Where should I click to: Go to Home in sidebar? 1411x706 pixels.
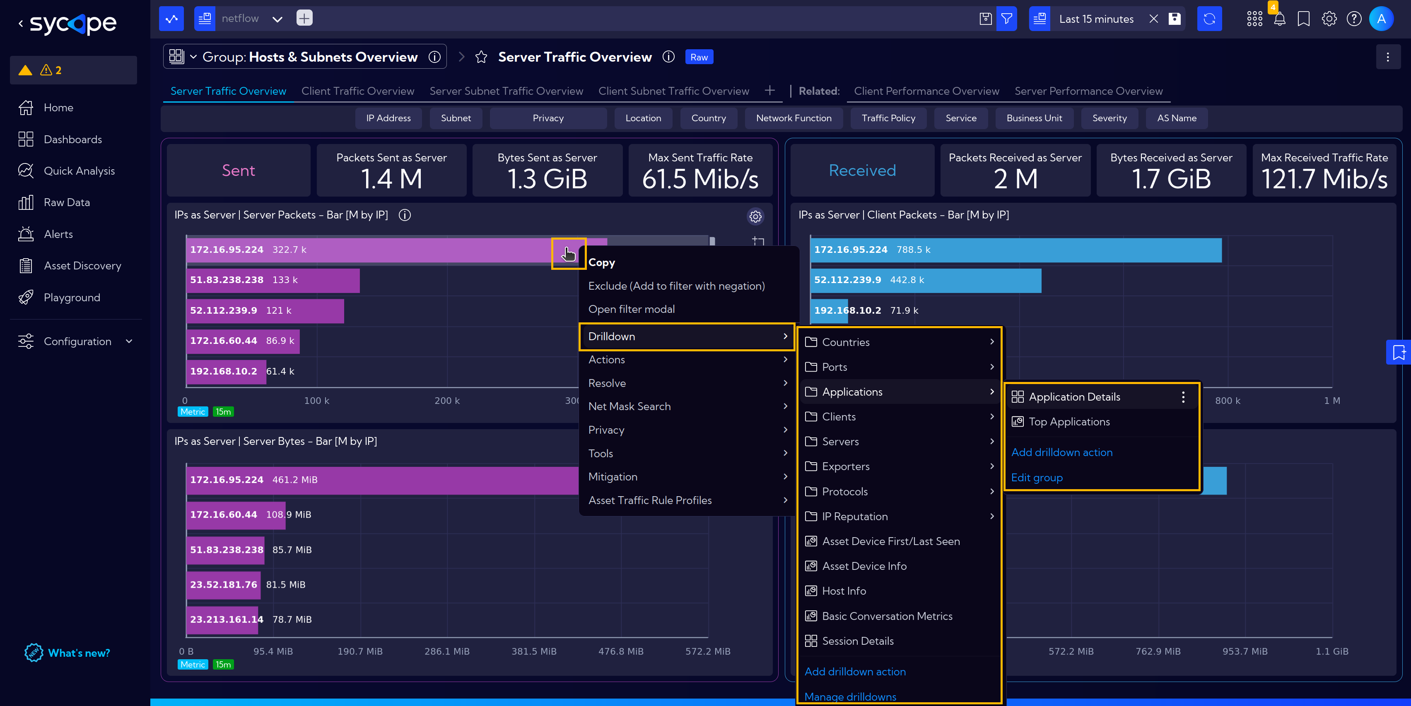pos(58,108)
